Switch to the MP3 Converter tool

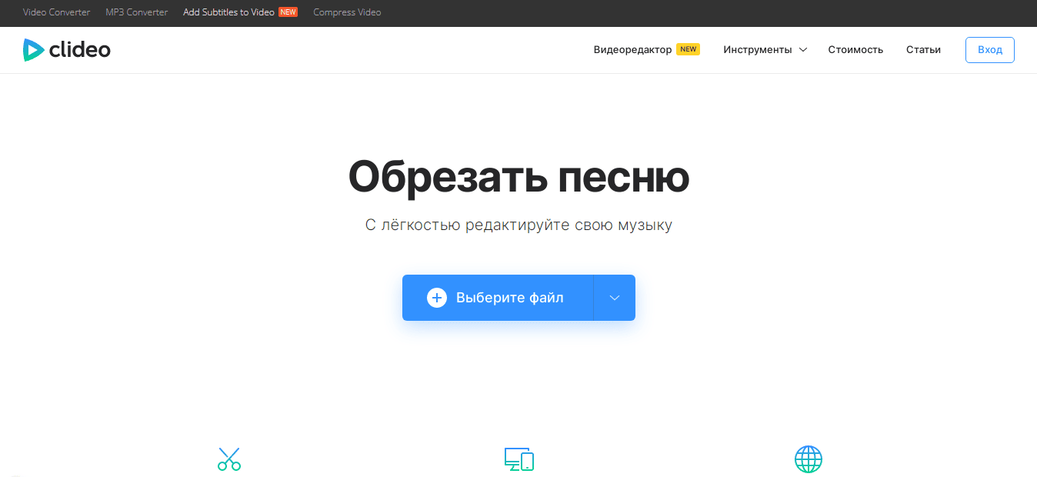point(136,12)
